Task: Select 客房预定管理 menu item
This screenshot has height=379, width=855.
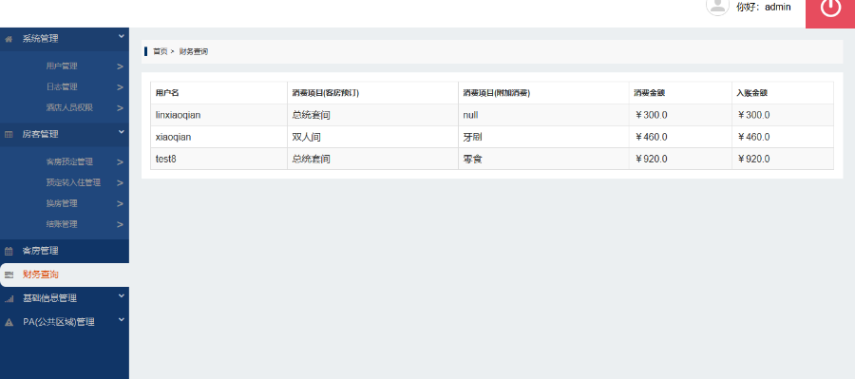Action: (x=69, y=162)
